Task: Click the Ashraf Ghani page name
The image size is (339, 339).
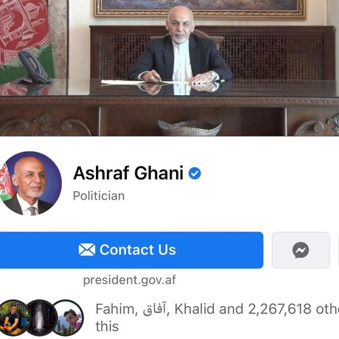Action: (x=128, y=173)
